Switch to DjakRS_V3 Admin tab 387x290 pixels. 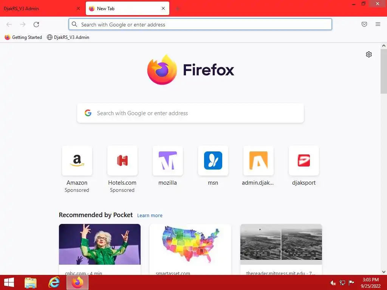click(39, 8)
